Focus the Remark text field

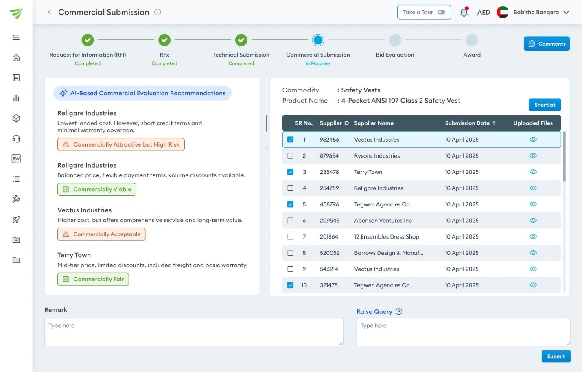194,332
